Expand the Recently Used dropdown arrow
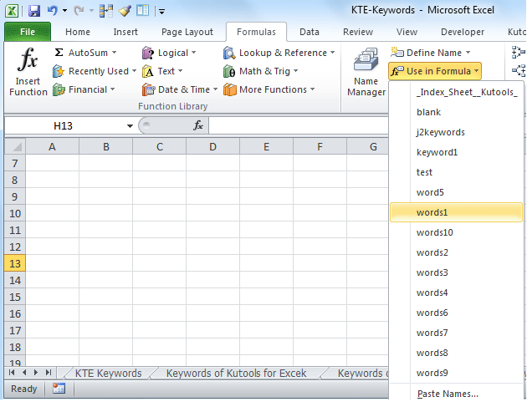This screenshot has height=402, width=527. (134, 71)
